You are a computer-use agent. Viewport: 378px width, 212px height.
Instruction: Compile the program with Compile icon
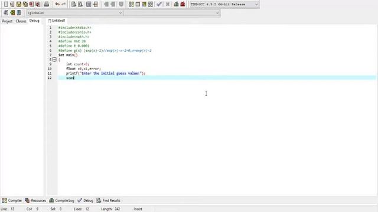(131, 4)
